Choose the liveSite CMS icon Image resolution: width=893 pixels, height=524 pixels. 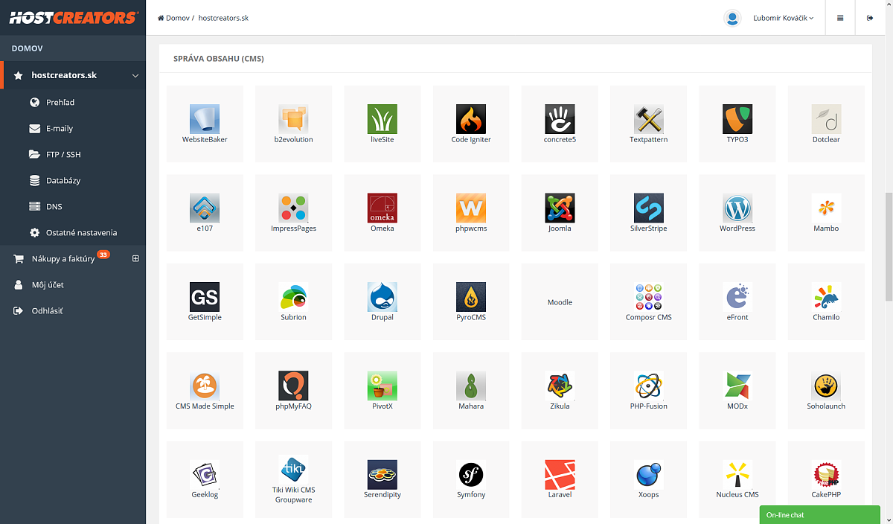pyautogui.click(x=383, y=119)
